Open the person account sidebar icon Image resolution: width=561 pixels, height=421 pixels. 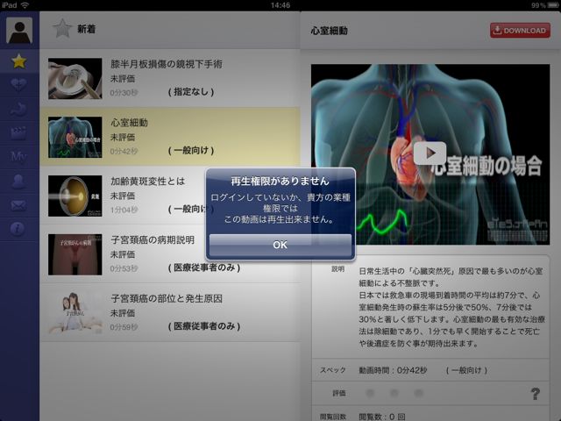(x=18, y=182)
